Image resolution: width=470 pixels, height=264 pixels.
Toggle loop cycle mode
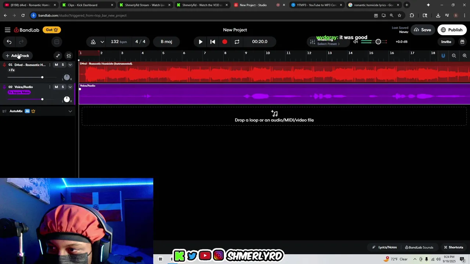point(237,42)
